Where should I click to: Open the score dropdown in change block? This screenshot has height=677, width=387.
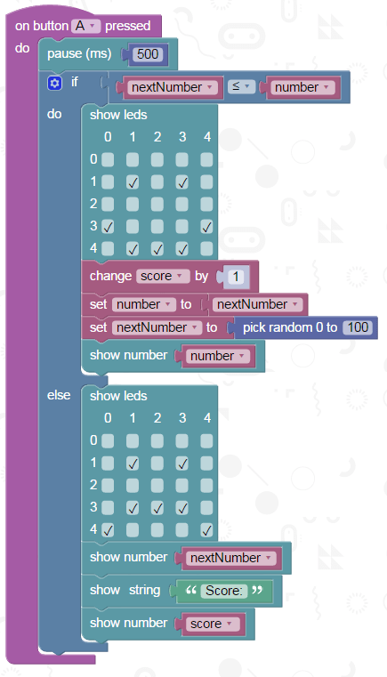pyautogui.click(x=163, y=276)
